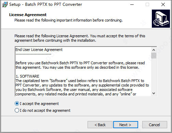Minimize the Setup window
The height and width of the screenshot is (133, 172).
pos(132,4)
